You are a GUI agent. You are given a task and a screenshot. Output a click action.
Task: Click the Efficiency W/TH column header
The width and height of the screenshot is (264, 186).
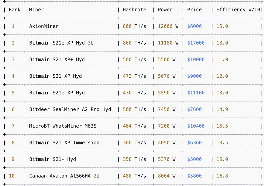click(x=238, y=10)
